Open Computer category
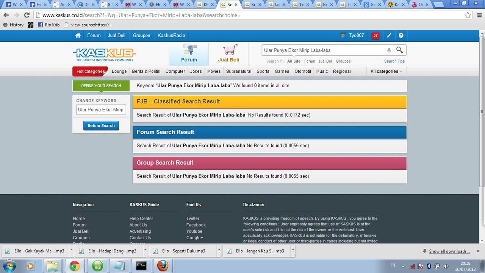Image resolution: width=485 pixels, height=273 pixels. coord(175,71)
